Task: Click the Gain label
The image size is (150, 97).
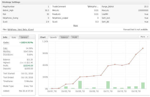Action: click(6, 42)
